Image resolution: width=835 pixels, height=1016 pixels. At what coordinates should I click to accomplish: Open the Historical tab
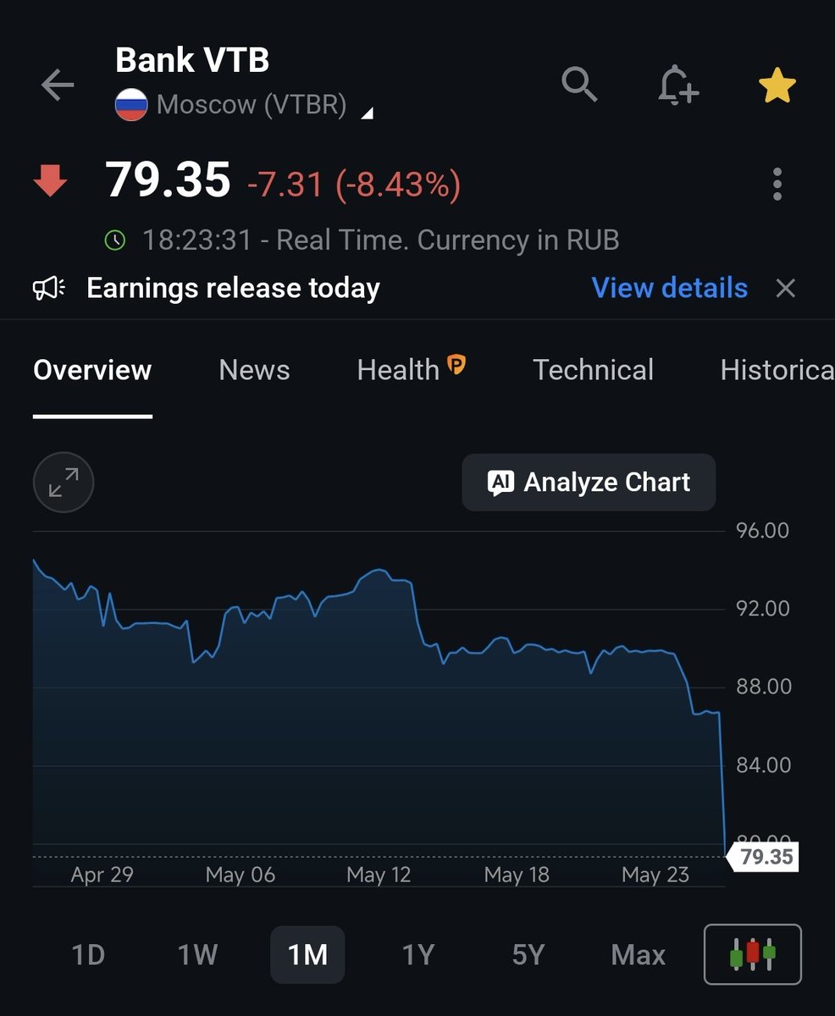tap(777, 370)
